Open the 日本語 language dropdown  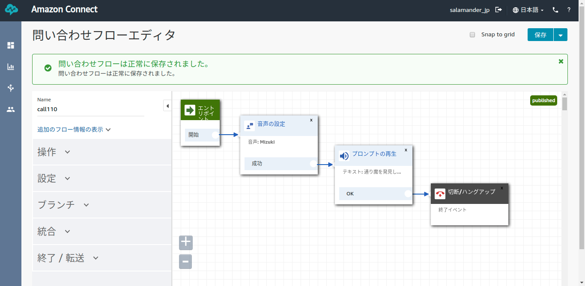click(528, 9)
